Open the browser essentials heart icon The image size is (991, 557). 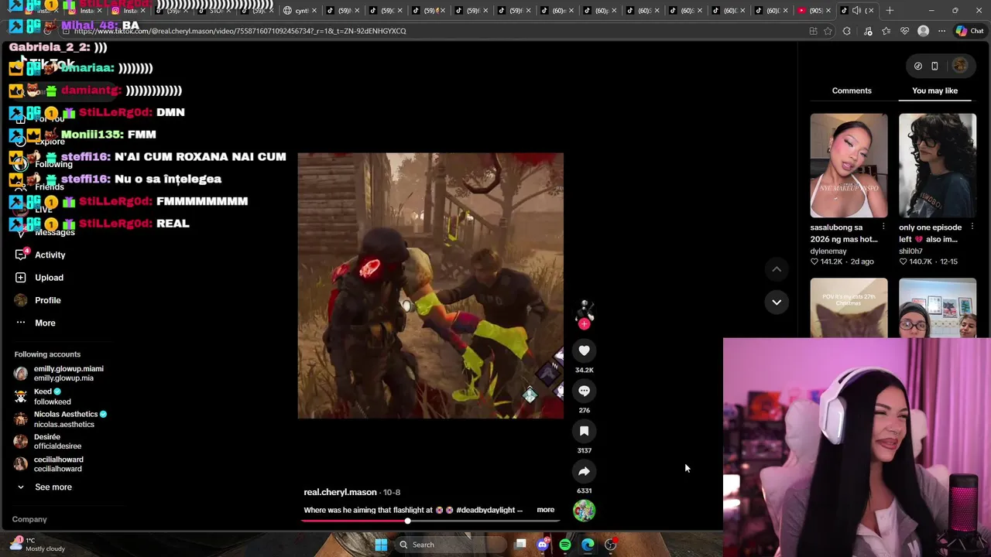904,31
